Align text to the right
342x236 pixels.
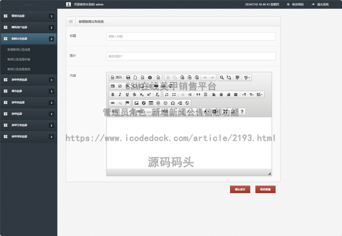pyautogui.click(x=229, y=95)
